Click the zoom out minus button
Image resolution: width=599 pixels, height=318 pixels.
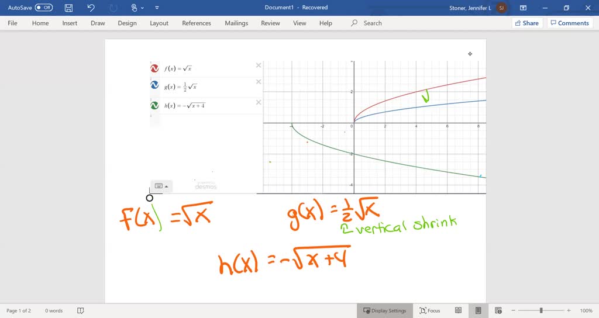pos(514,310)
